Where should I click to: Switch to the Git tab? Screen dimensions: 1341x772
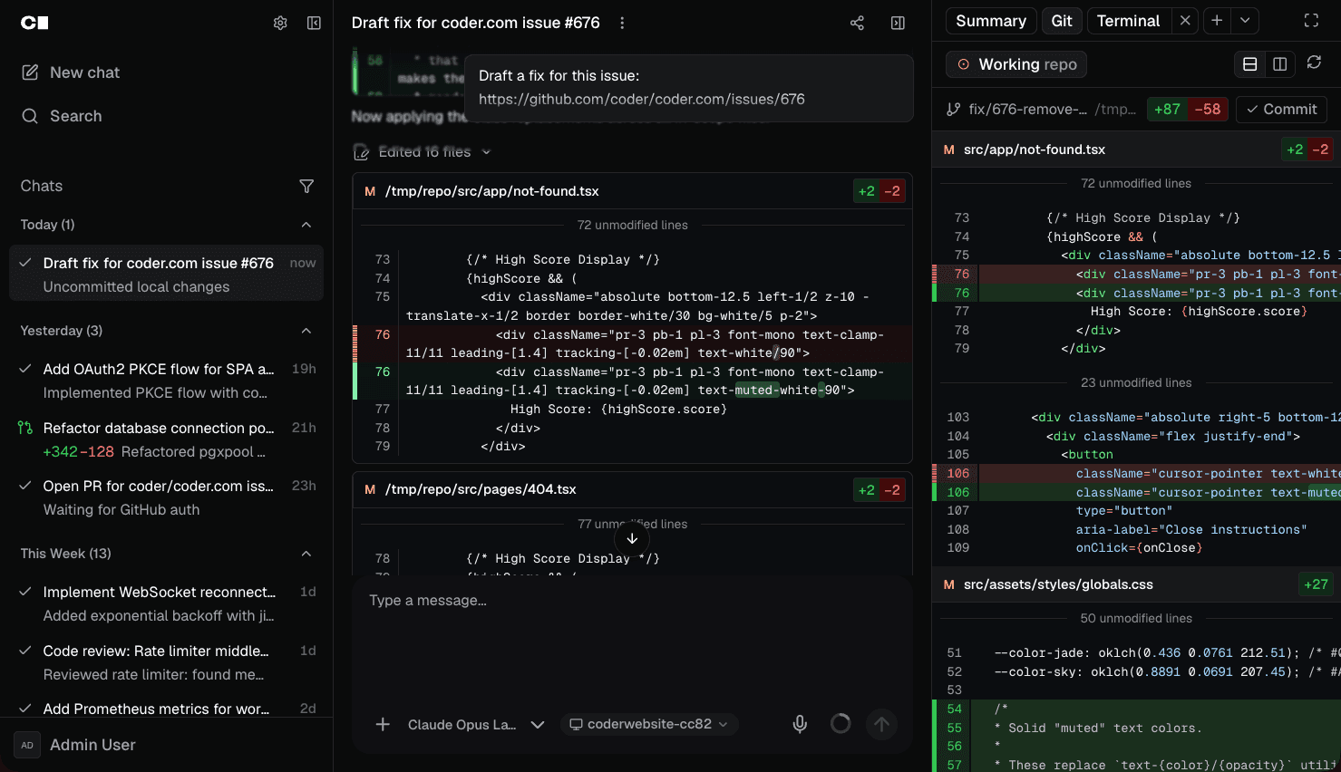pos(1062,21)
